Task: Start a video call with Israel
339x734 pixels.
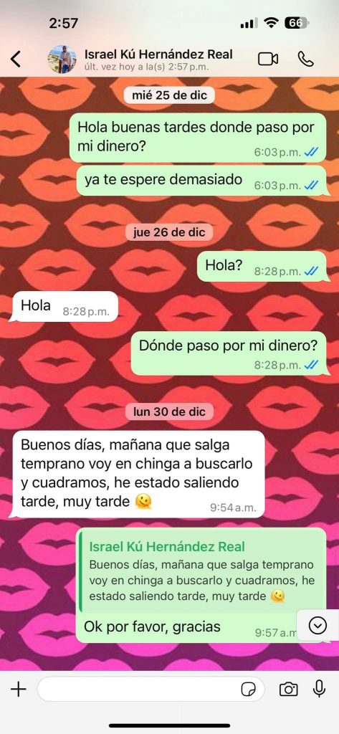Action: (268, 59)
